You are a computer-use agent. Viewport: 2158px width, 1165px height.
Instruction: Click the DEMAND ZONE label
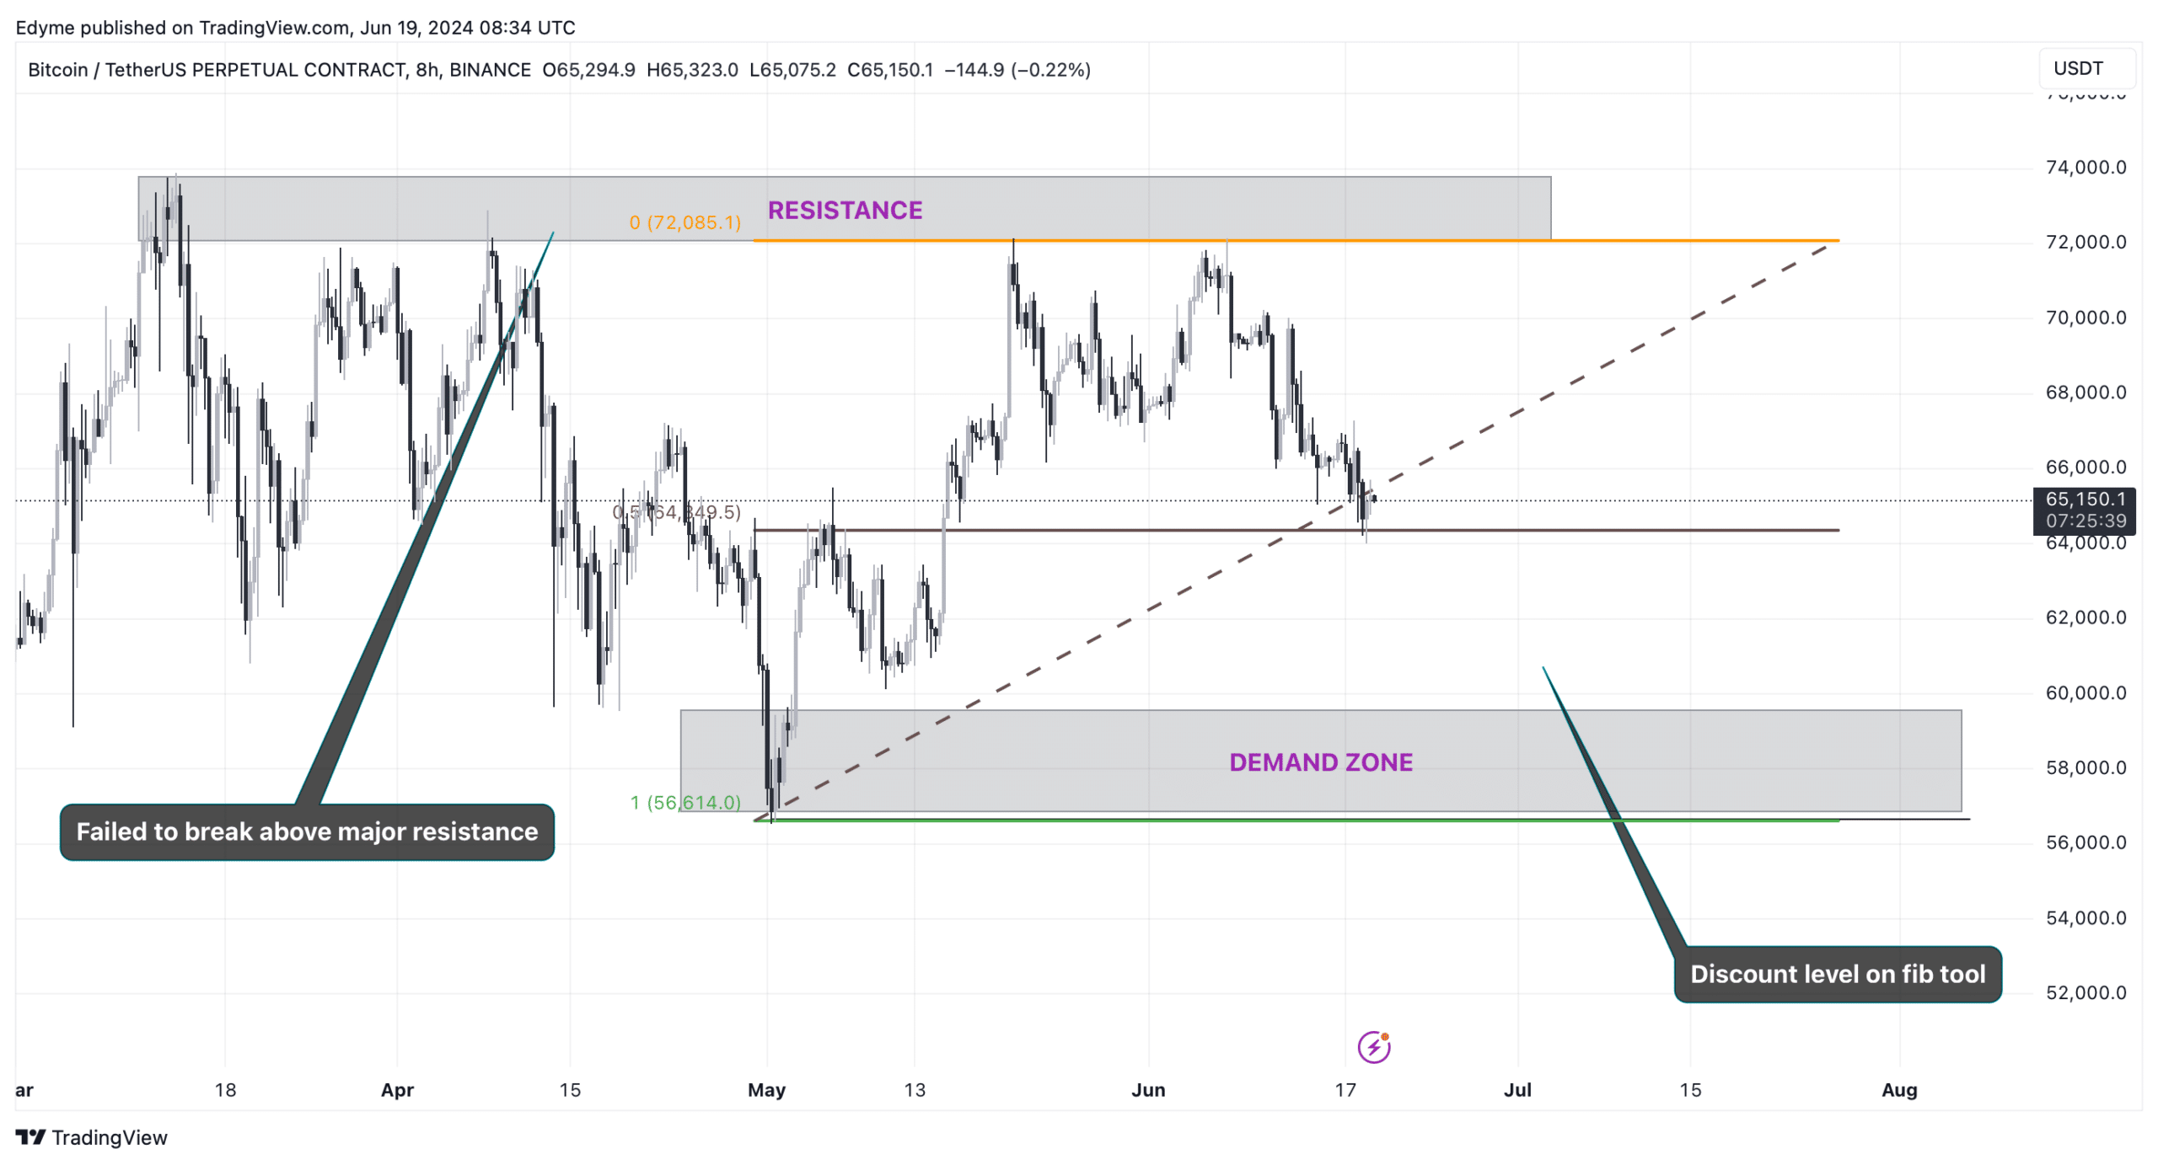tap(1320, 762)
